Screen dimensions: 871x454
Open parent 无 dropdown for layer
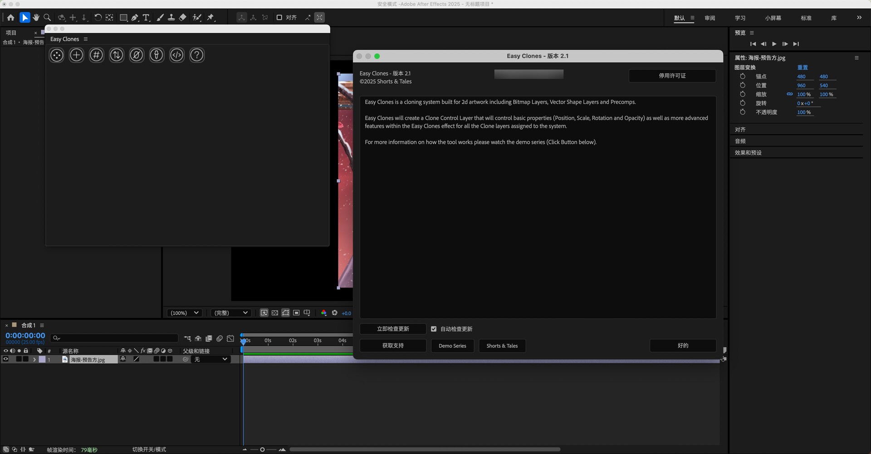click(210, 359)
